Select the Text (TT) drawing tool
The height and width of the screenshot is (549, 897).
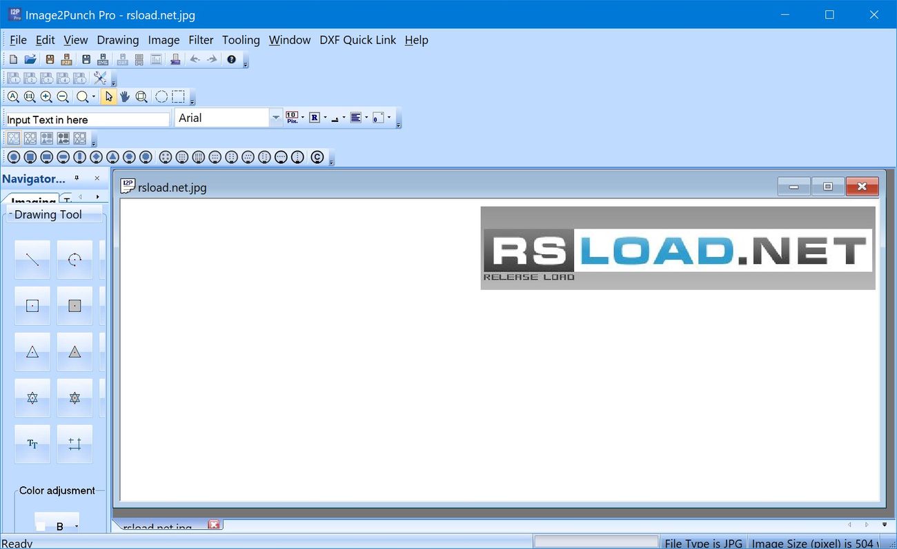click(32, 444)
